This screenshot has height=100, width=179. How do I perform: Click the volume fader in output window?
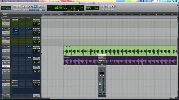point(100,84)
